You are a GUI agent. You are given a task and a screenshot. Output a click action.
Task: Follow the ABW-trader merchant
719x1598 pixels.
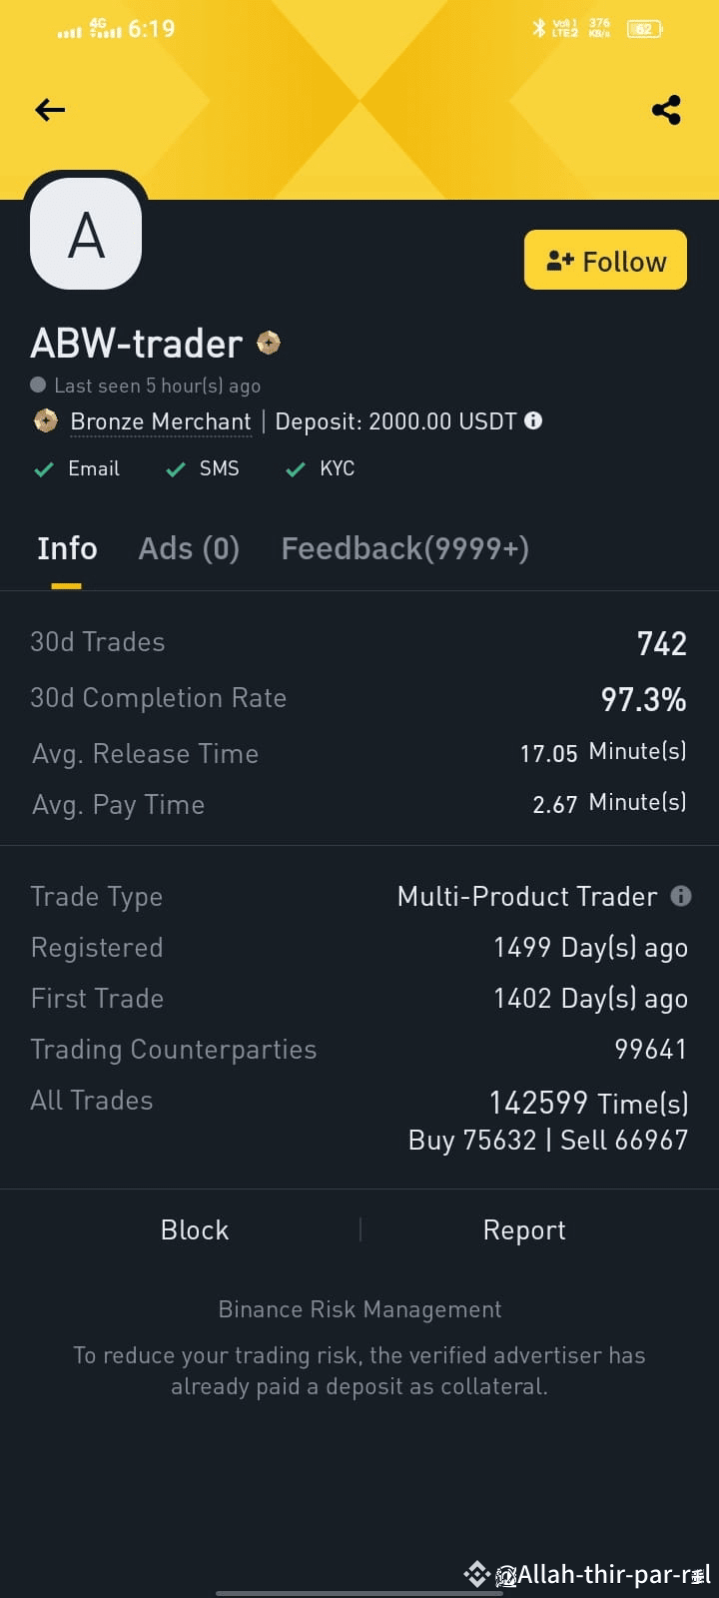coord(605,260)
